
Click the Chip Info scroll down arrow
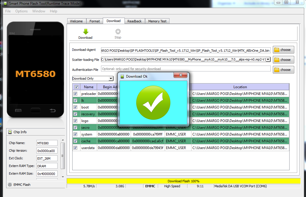[63, 177]
